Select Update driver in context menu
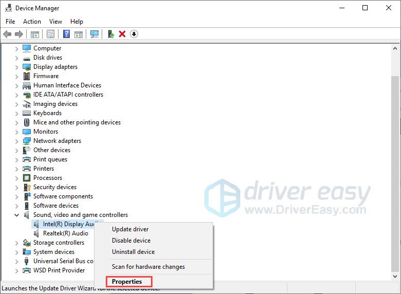The height and width of the screenshot is (294, 401). 130,229
